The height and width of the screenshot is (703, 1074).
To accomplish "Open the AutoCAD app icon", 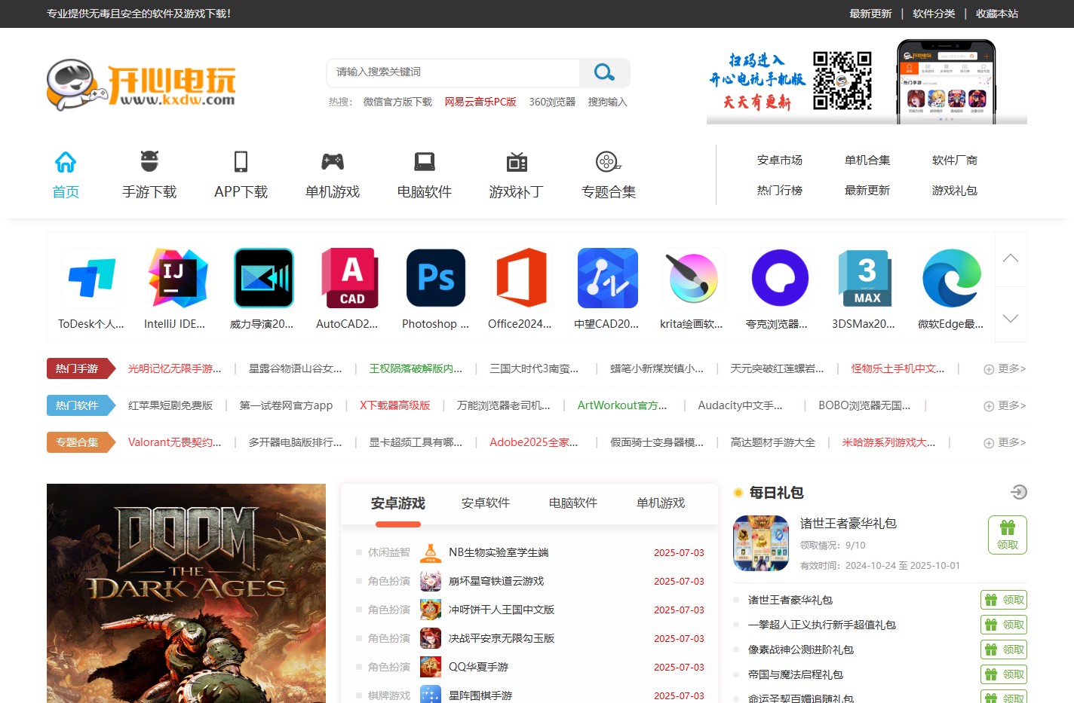I will coord(349,278).
